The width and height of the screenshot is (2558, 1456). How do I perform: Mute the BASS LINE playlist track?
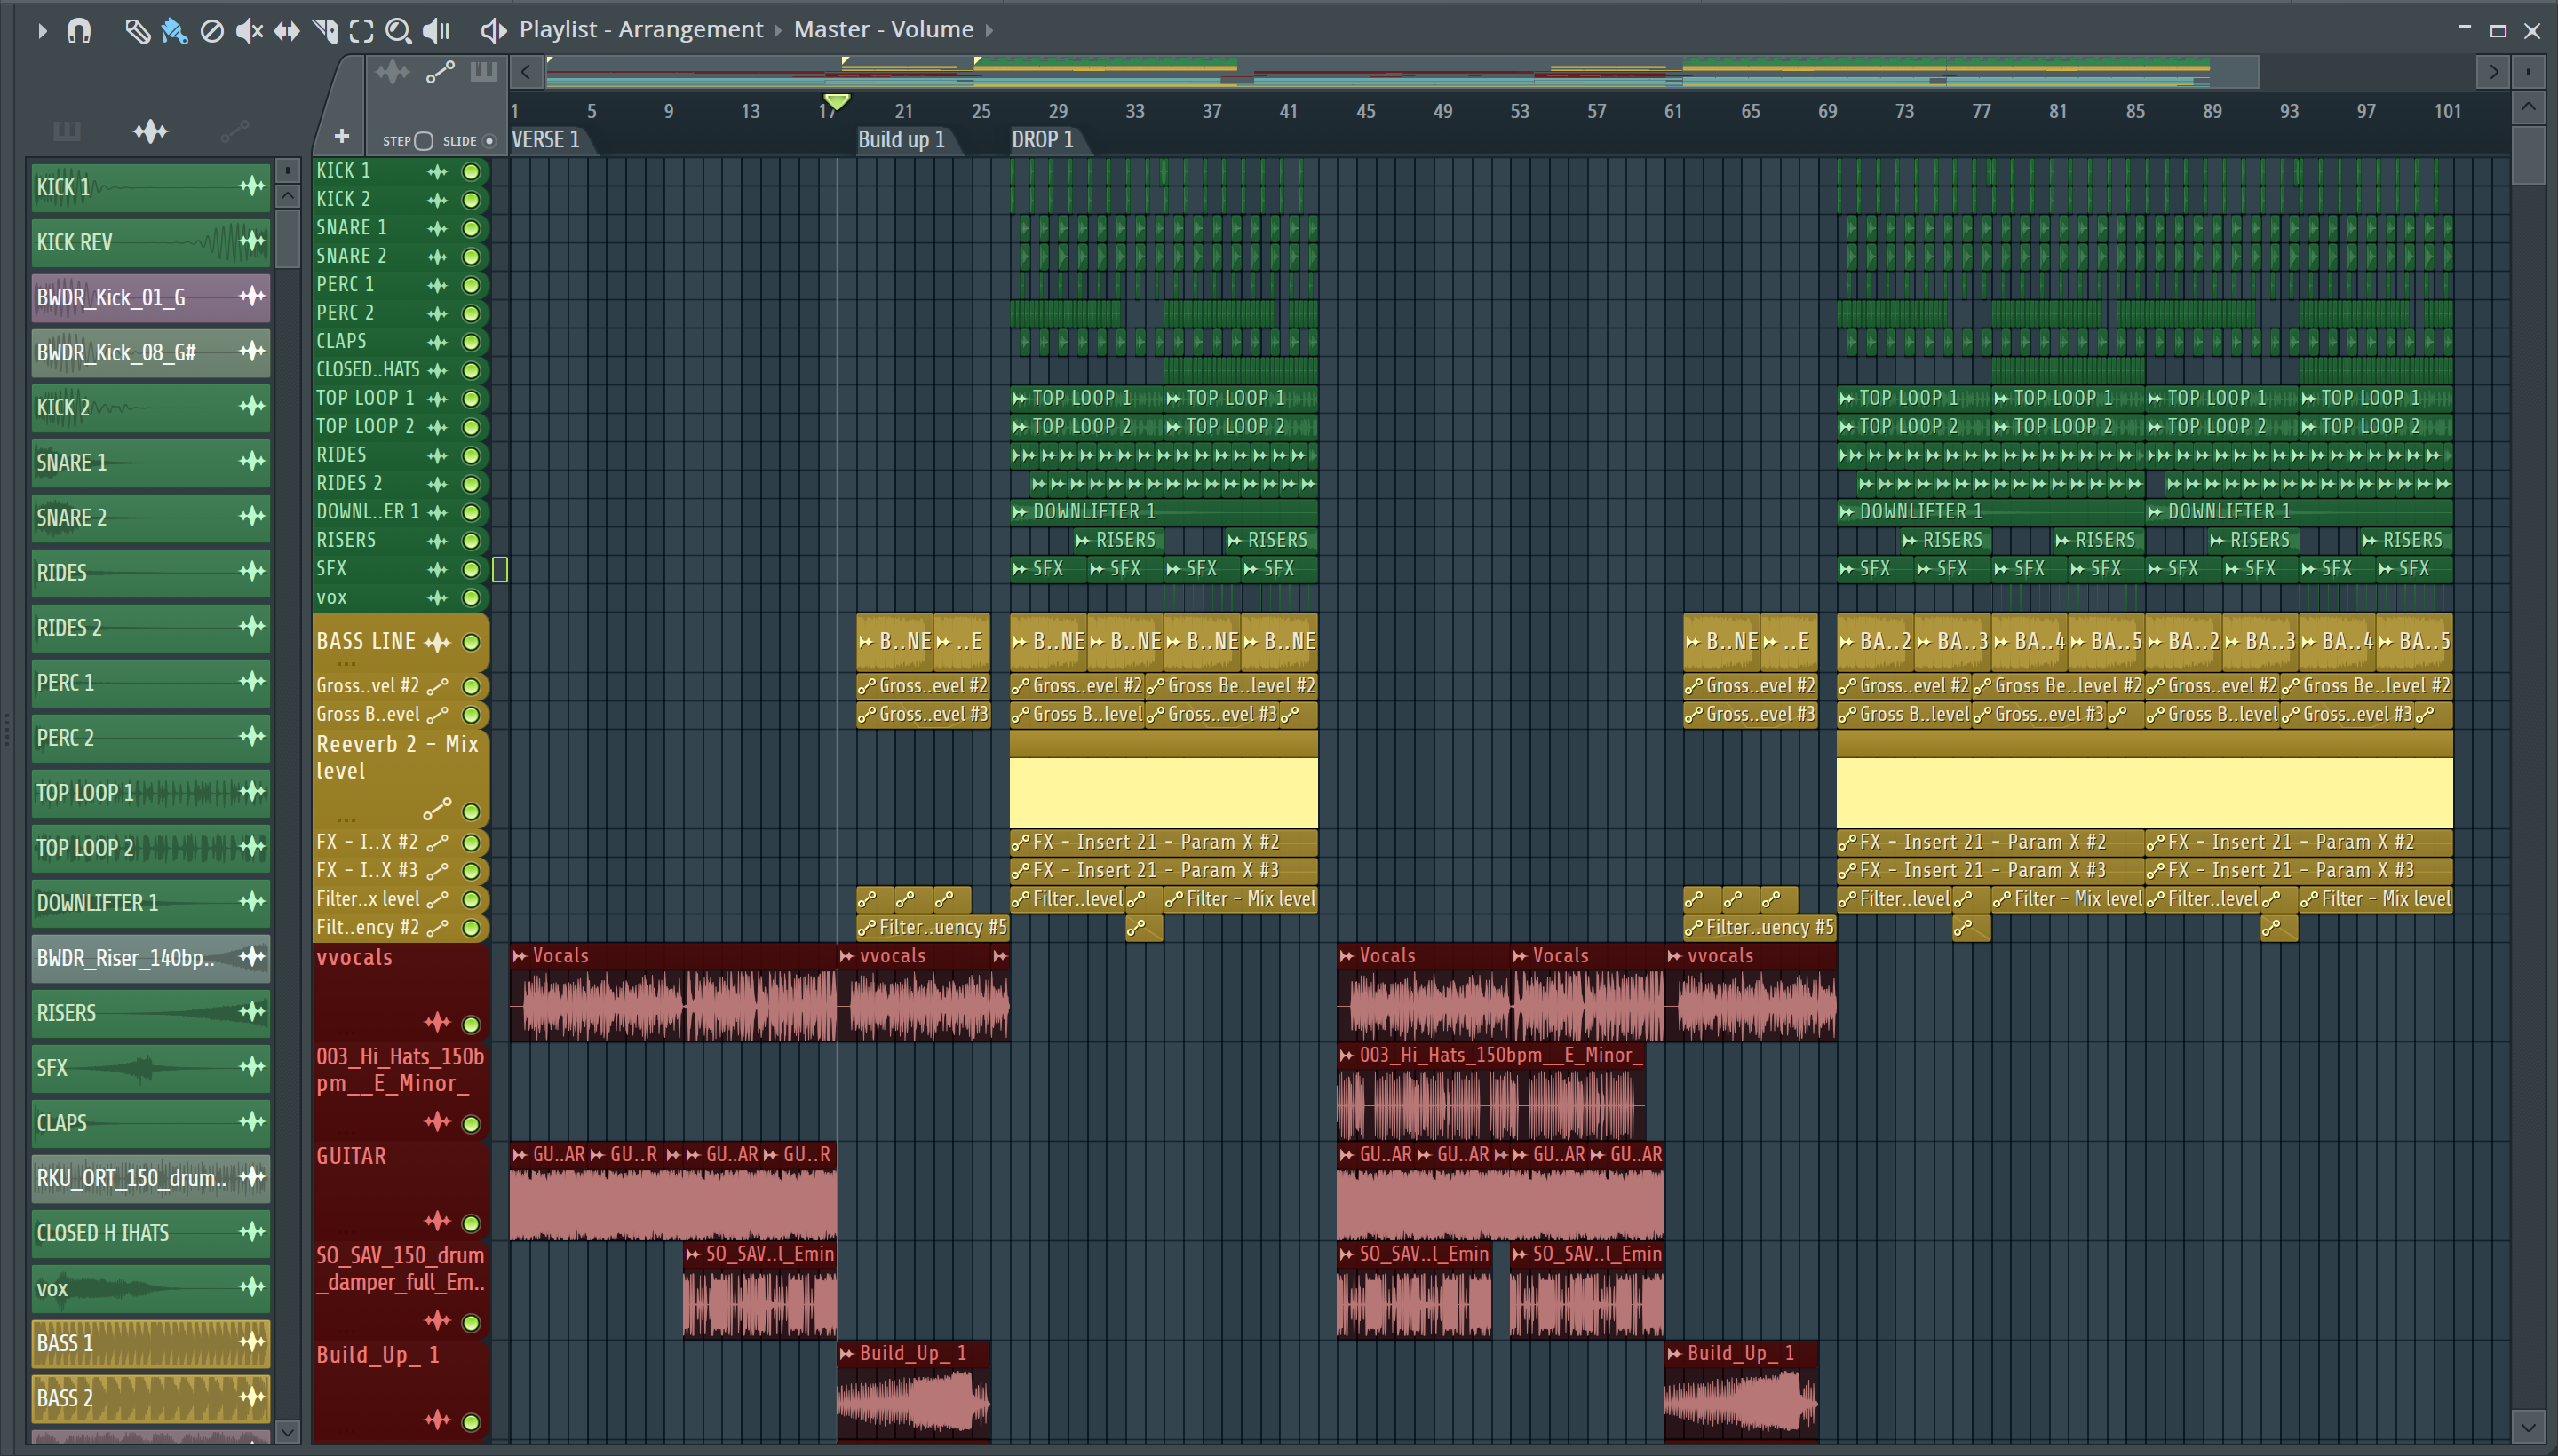[470, 643]
